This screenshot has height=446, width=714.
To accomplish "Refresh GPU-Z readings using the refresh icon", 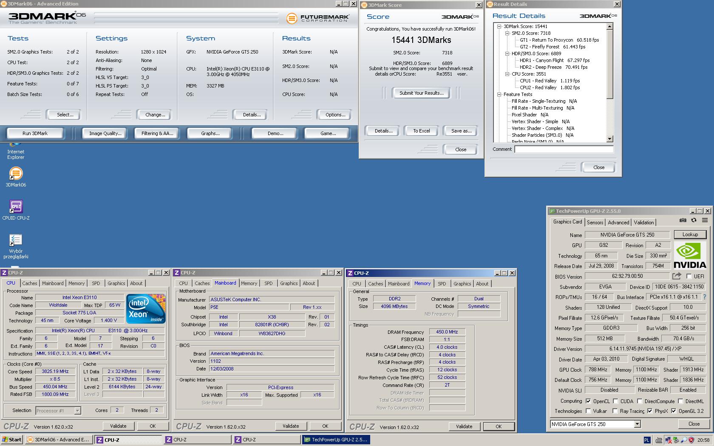I will pos(694,220).
